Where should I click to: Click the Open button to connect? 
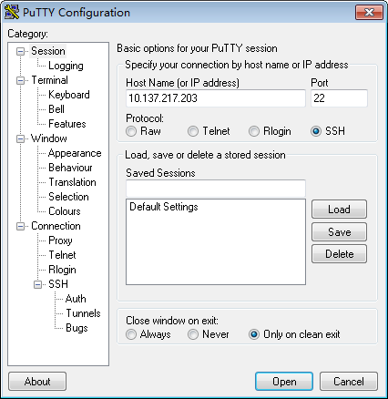[x=284, y=382]
